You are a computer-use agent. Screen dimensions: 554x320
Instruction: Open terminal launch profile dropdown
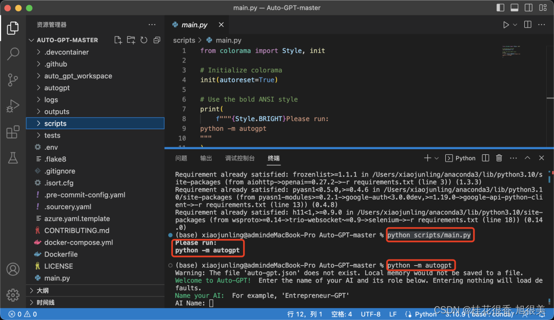pyautogui.click(x=437, y=158)
